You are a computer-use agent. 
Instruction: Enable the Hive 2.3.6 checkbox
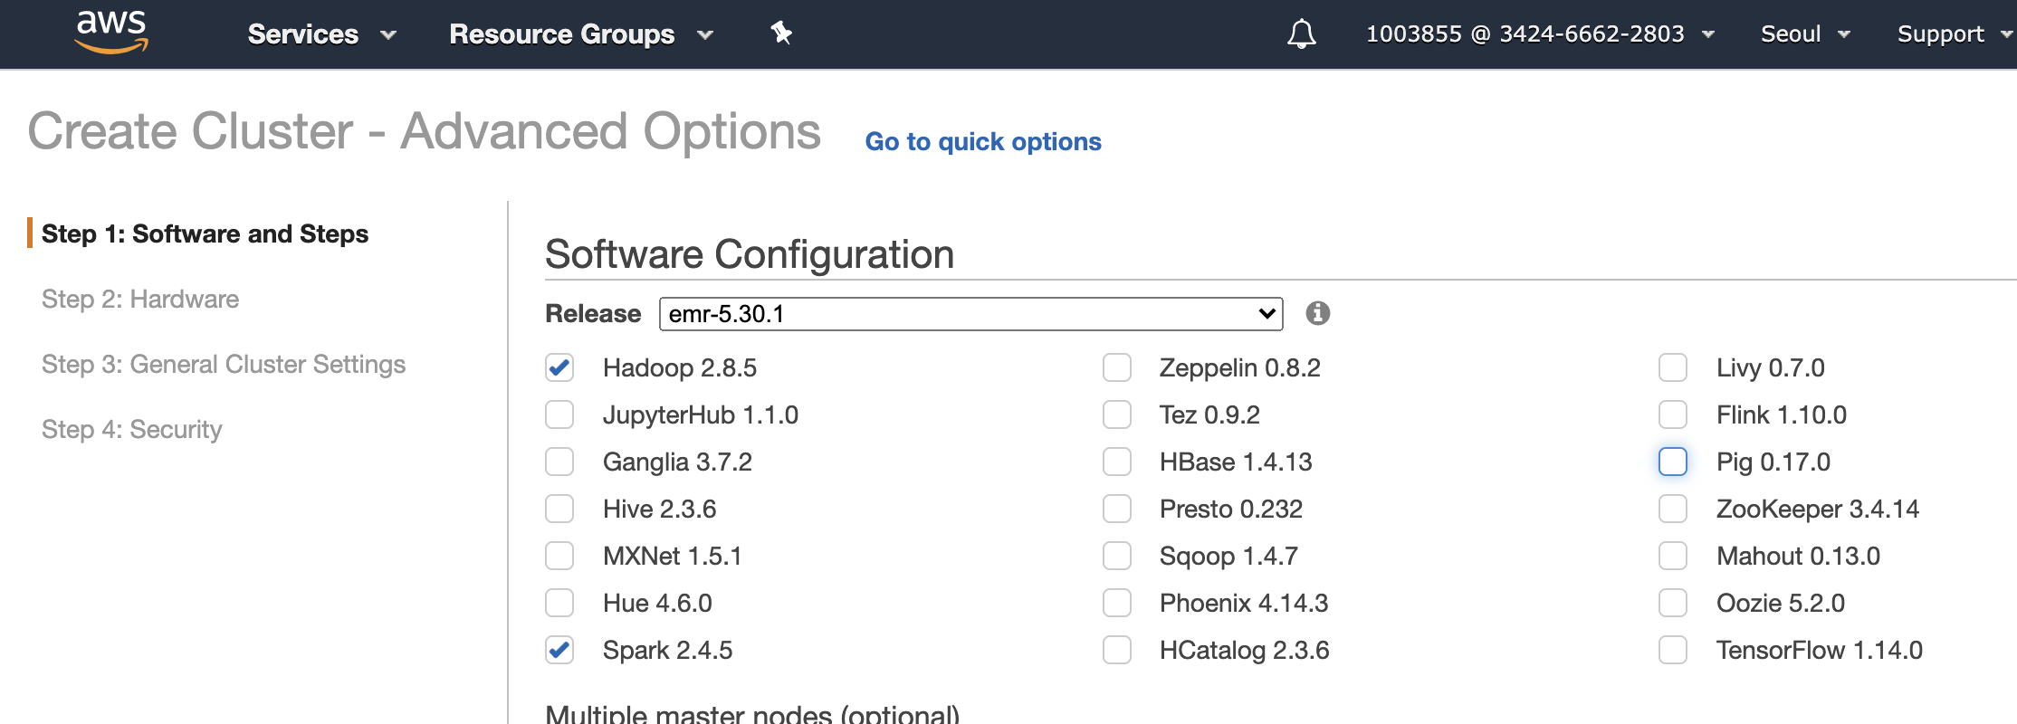pyautogui.click(x=559, y=509)
